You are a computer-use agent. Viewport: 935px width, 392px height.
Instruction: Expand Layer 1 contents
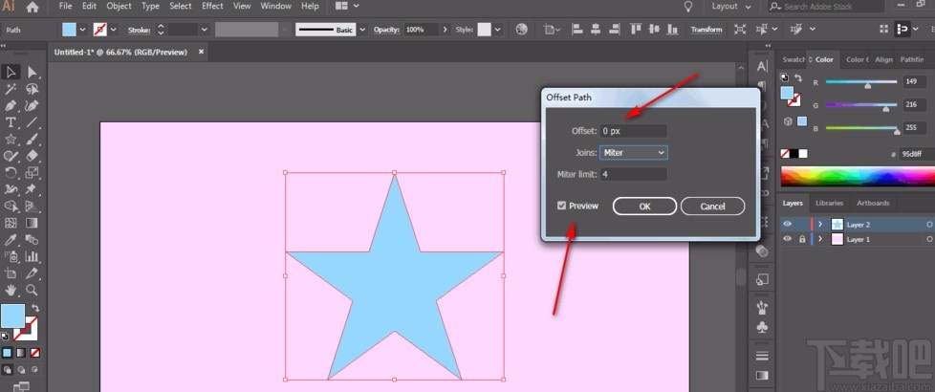click(820, 239)
